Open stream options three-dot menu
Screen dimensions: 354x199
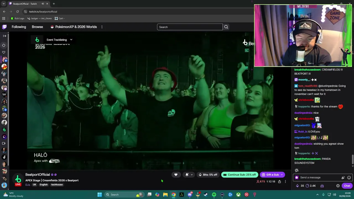(285, 182)
